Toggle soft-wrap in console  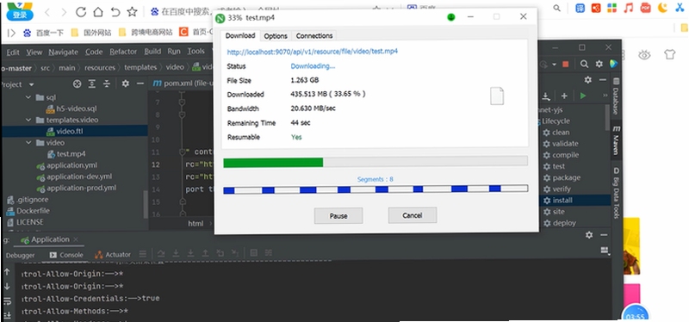(7, 301)
